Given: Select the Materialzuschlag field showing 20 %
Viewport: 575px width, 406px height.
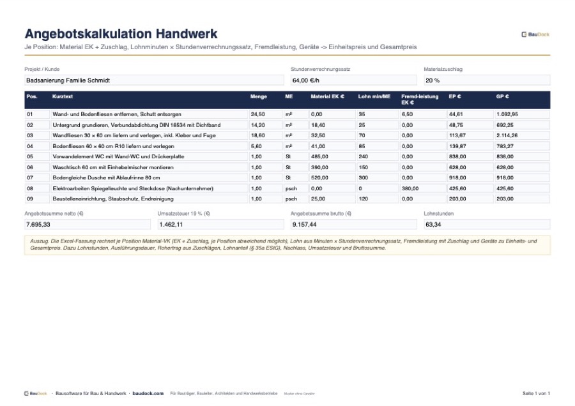Looking at the screenshot, I should (x=487, y=80).
